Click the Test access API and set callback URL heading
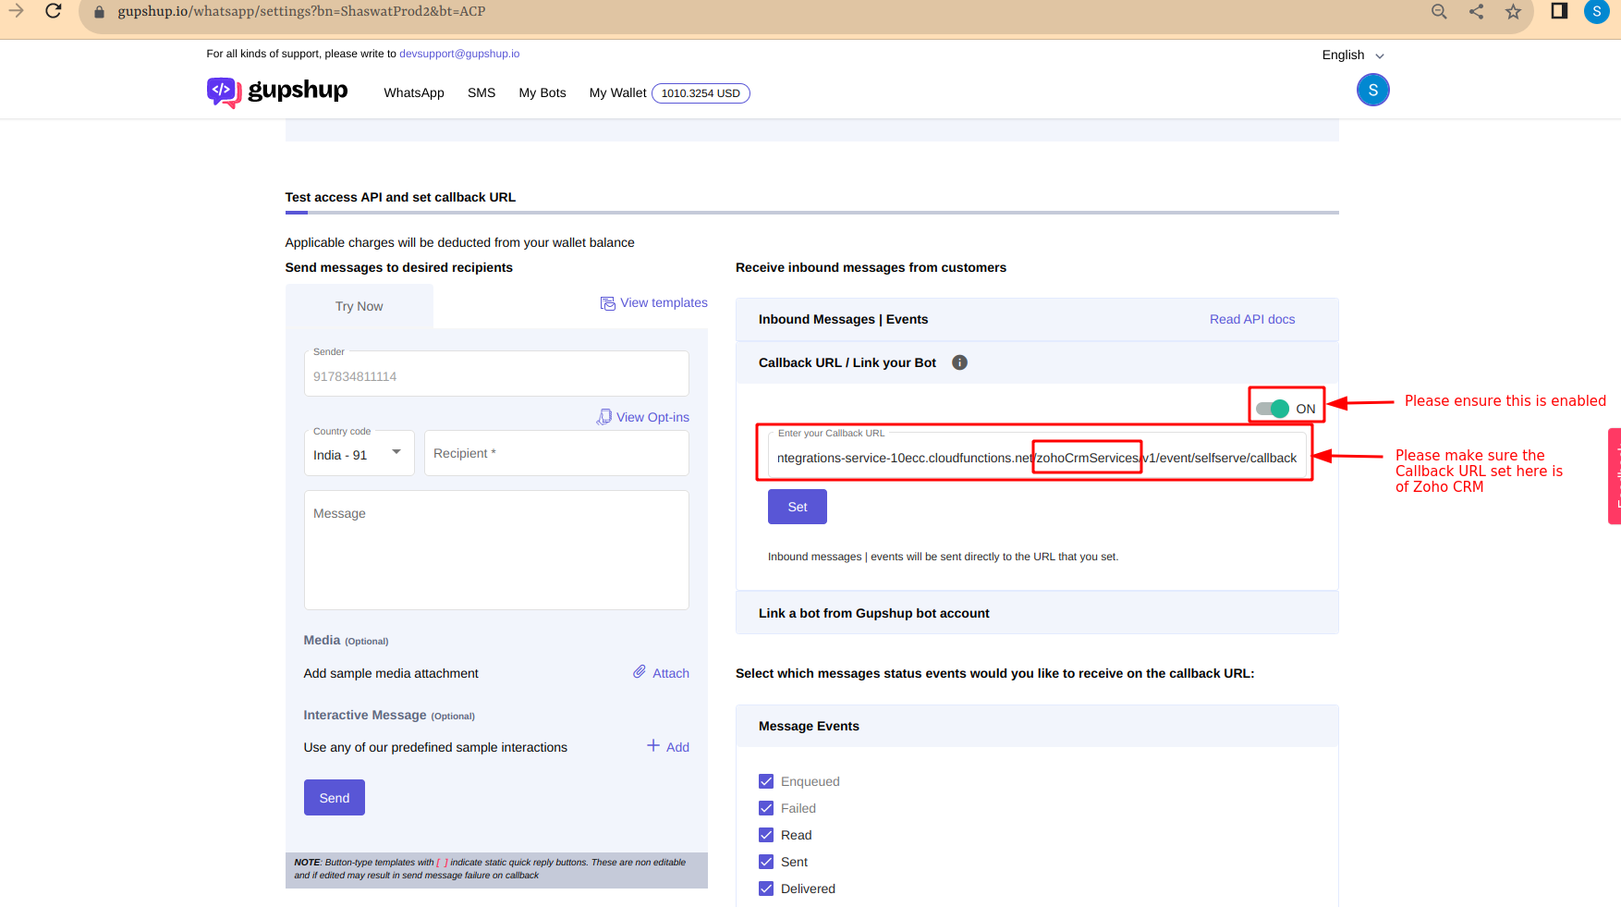 pyautogui.click(x=400, y=197)
